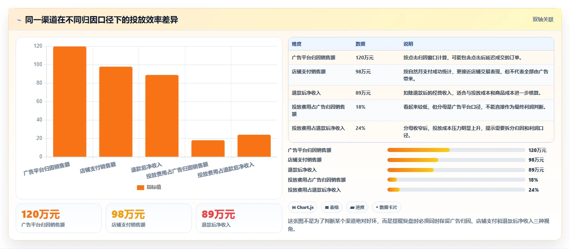Click table cell 广告平台归因销售额

coord(314,58)
